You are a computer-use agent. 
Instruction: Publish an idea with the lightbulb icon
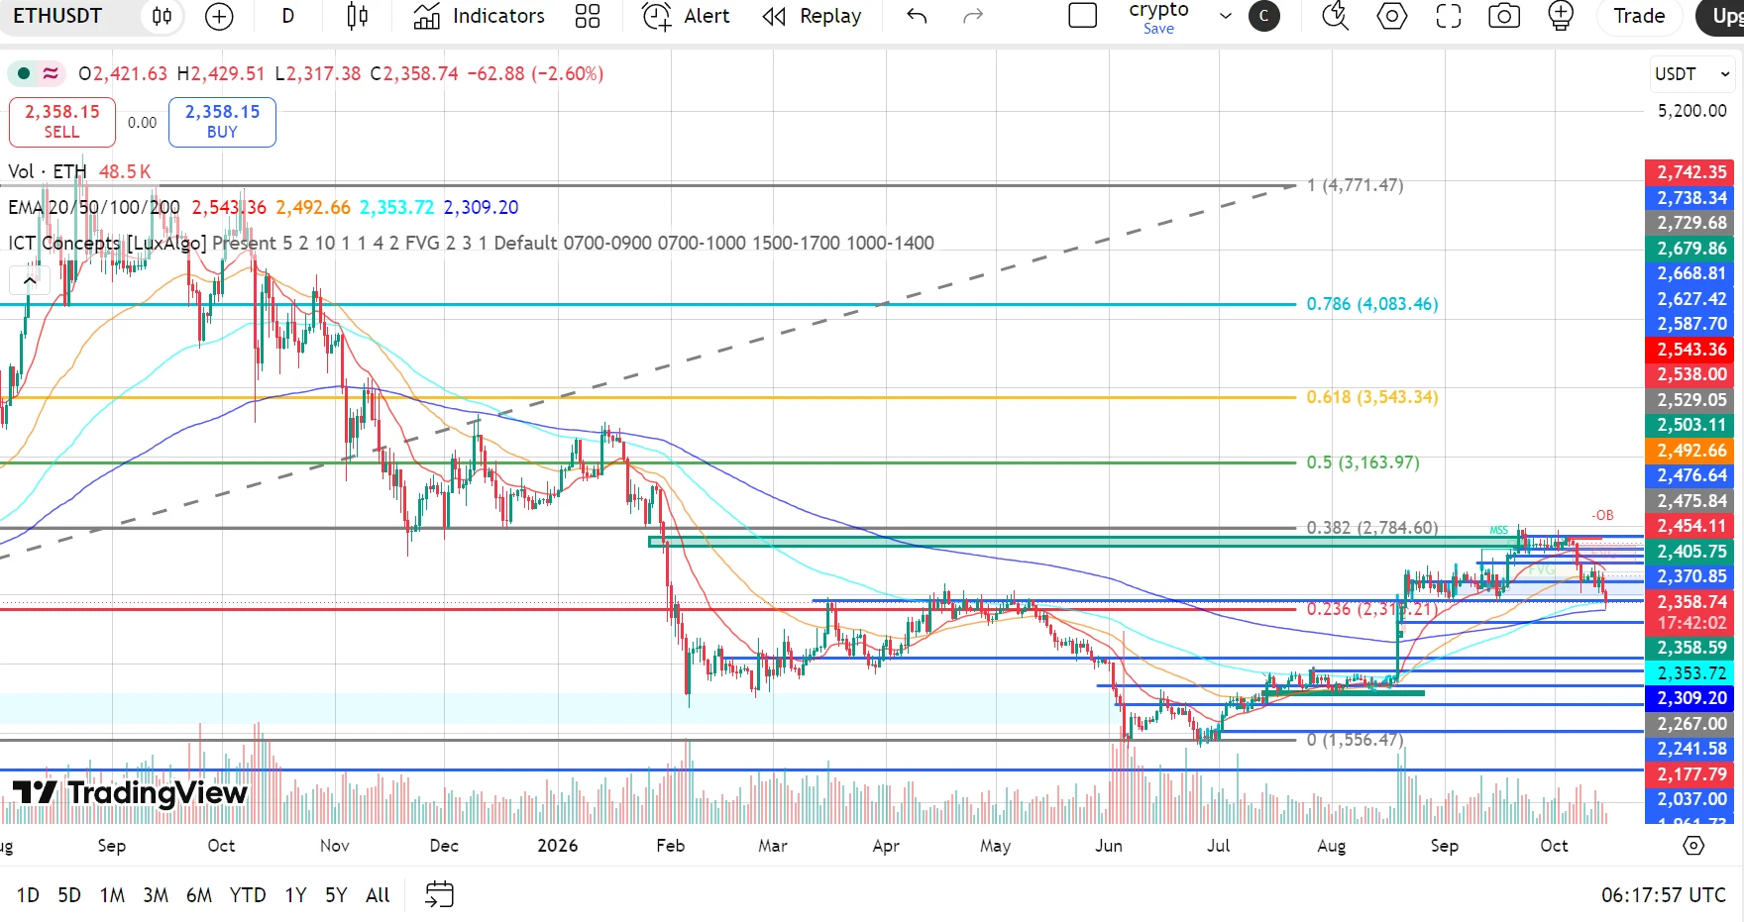pyautogui.click(x=1561, y=16)
